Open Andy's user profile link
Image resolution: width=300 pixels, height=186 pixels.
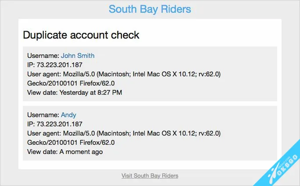point(68,115)
